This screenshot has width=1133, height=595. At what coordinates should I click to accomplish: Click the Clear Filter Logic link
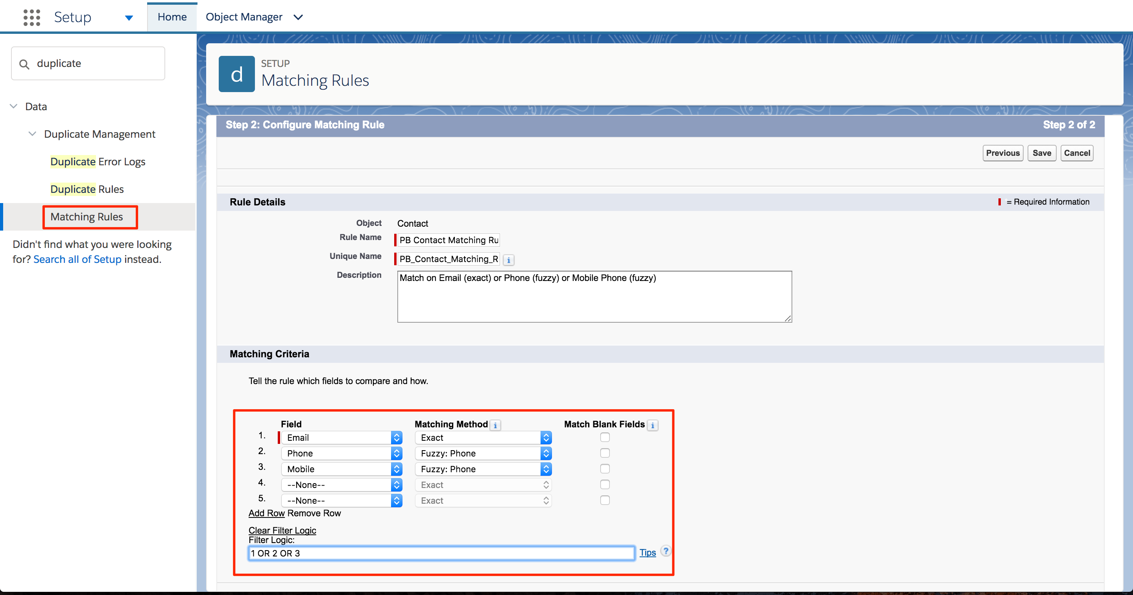[x=282, y=530]
